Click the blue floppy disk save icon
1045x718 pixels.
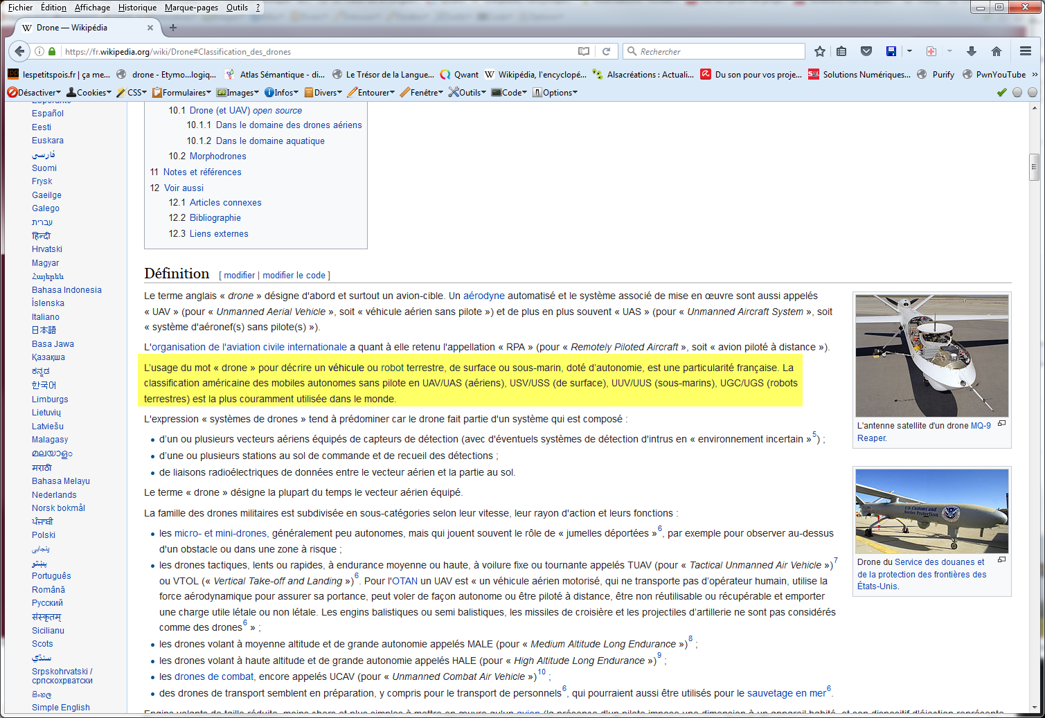point(891,51)
